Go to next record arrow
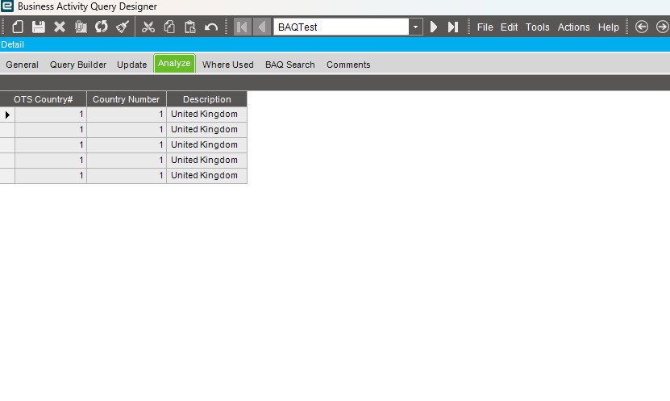This screenshot has height=401, width=670. click(433, 27)
